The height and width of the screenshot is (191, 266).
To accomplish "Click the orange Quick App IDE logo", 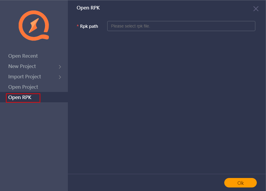I will click(34, 25).
